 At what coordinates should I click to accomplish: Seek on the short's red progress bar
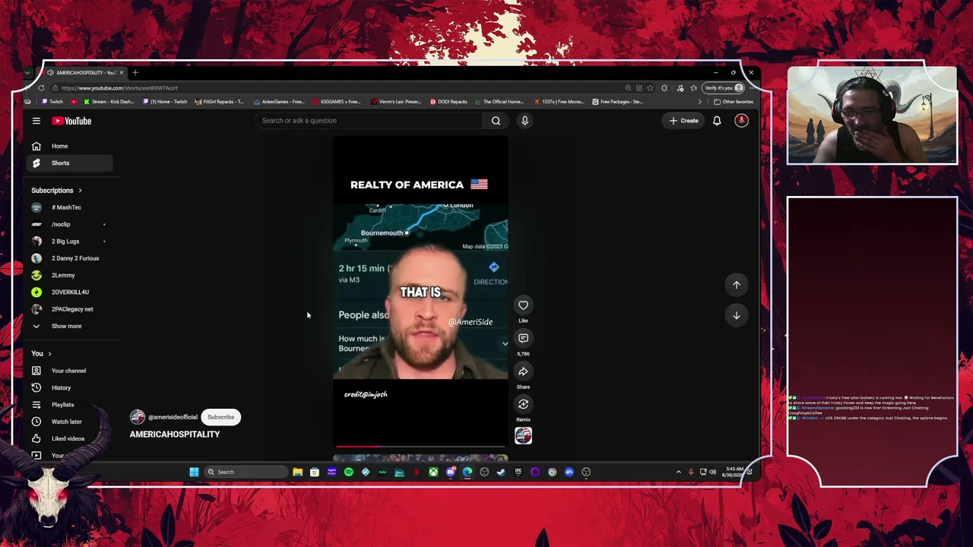pyautogui.click(x=420, y=447)
